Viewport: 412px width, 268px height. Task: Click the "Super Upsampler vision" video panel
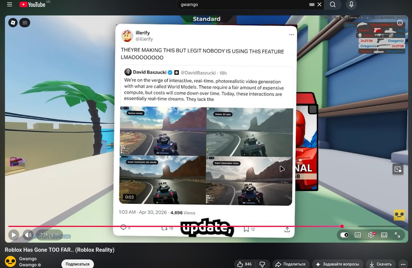(x=249, y=181)
